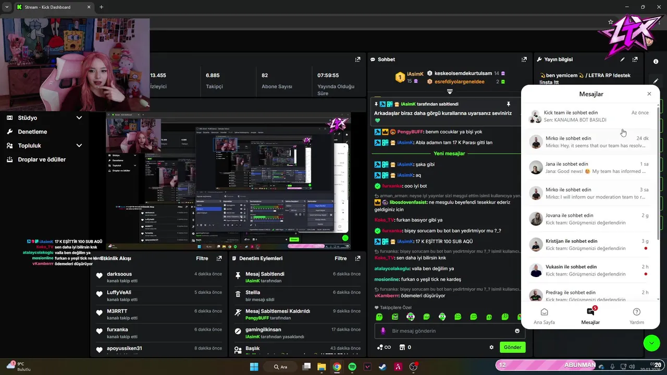667x375 pixels.
Task: Click the Yeni mesajlar divider label
Action: pyautogui.click(x=449, y=154)
